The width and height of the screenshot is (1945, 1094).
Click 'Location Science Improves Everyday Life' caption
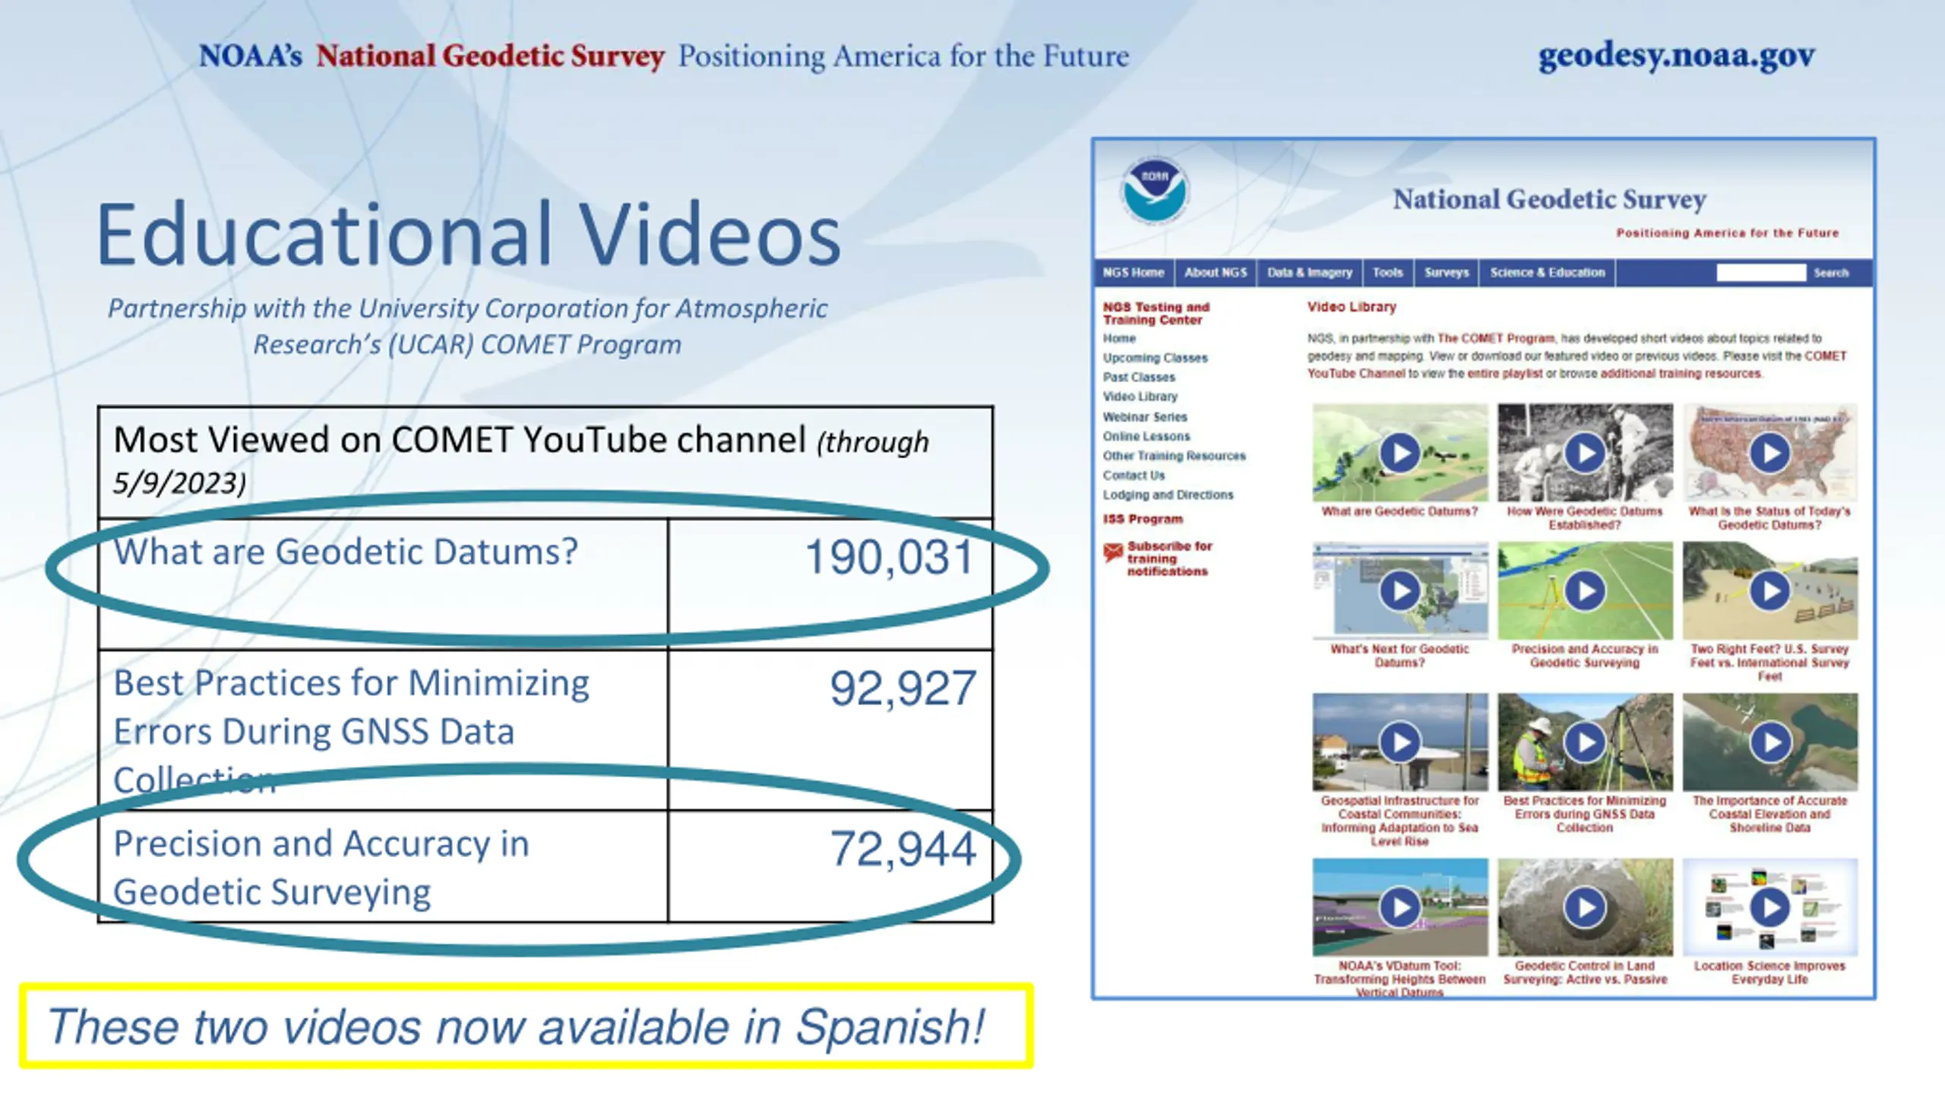point(1769,972)
